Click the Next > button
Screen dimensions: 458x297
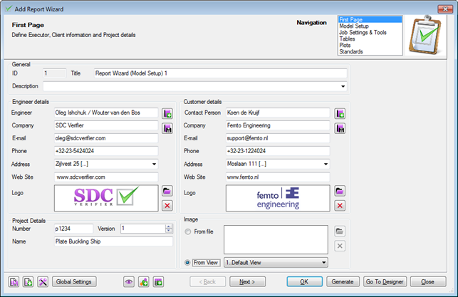247,282
